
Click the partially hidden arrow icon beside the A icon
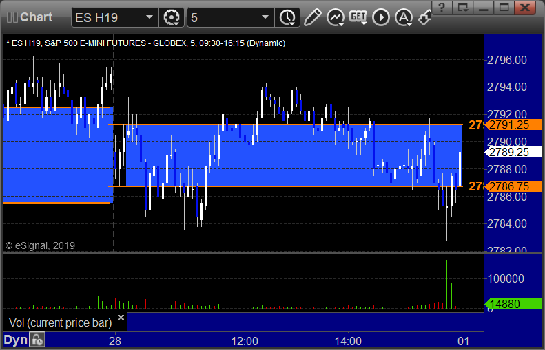[424, 18]
